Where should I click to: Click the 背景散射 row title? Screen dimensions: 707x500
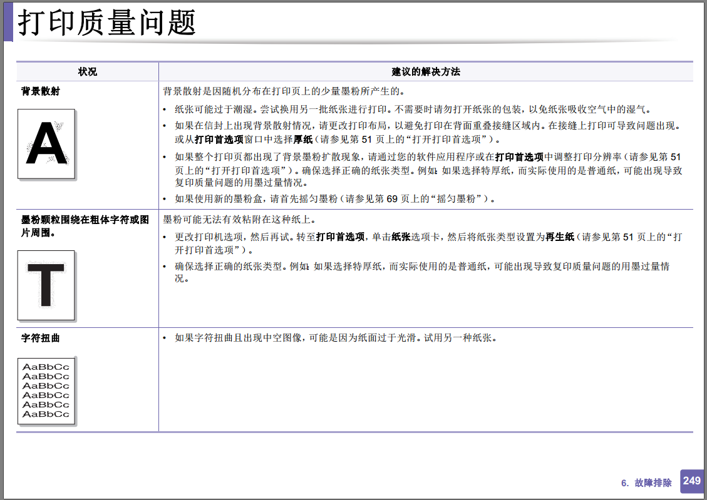41,91
